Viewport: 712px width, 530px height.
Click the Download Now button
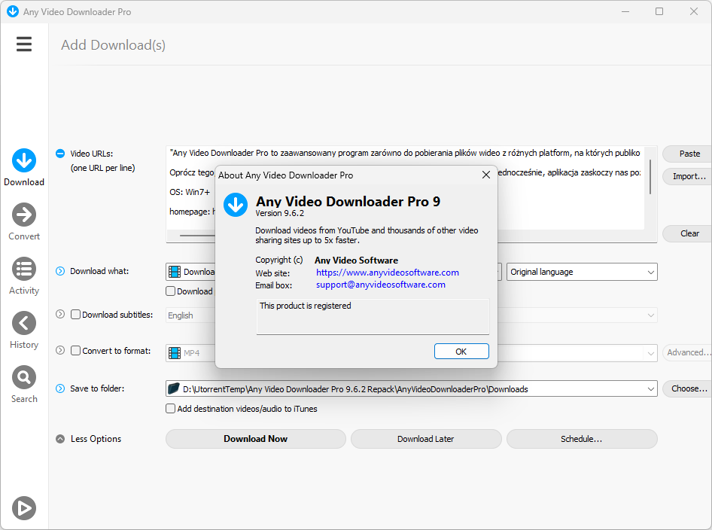point(256,439)
